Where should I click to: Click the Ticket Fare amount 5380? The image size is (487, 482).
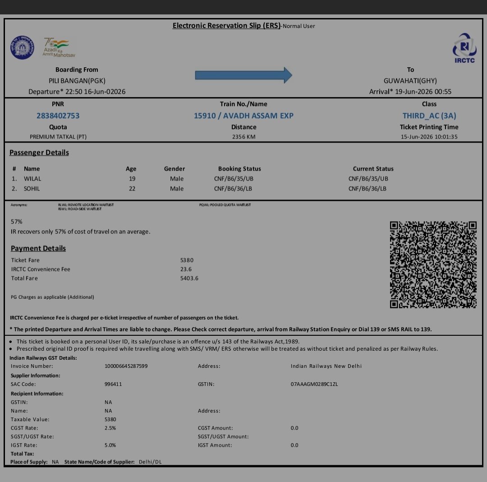[x=187, y=260]
